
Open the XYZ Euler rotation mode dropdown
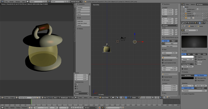coord(169,25)
